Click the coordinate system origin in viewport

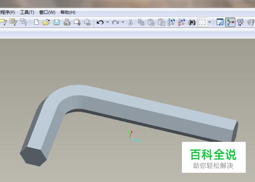(x=130, y=138)
